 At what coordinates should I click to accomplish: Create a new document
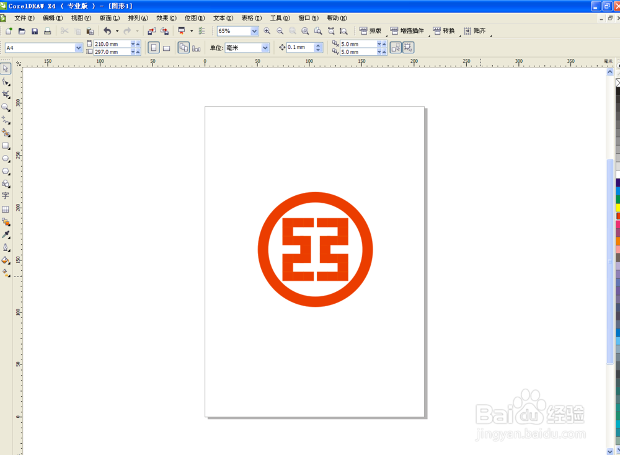tap(9, 31)
